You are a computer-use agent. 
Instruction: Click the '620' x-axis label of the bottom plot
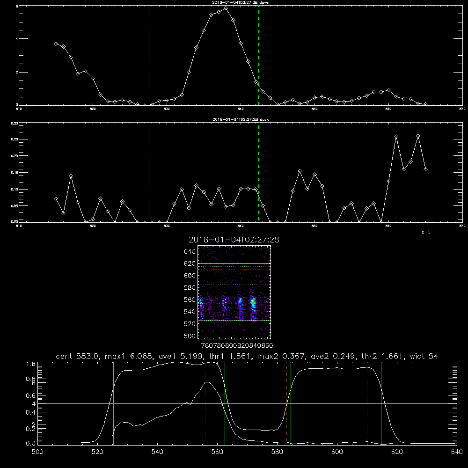(x=397, y=452)
